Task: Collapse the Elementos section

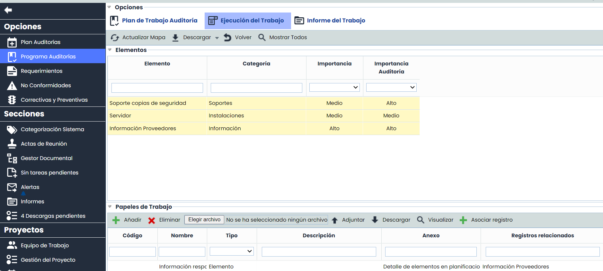Action: (x=110, y=50)
